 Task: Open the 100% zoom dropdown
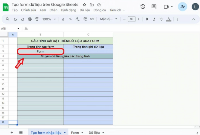(x=48, y=19)
